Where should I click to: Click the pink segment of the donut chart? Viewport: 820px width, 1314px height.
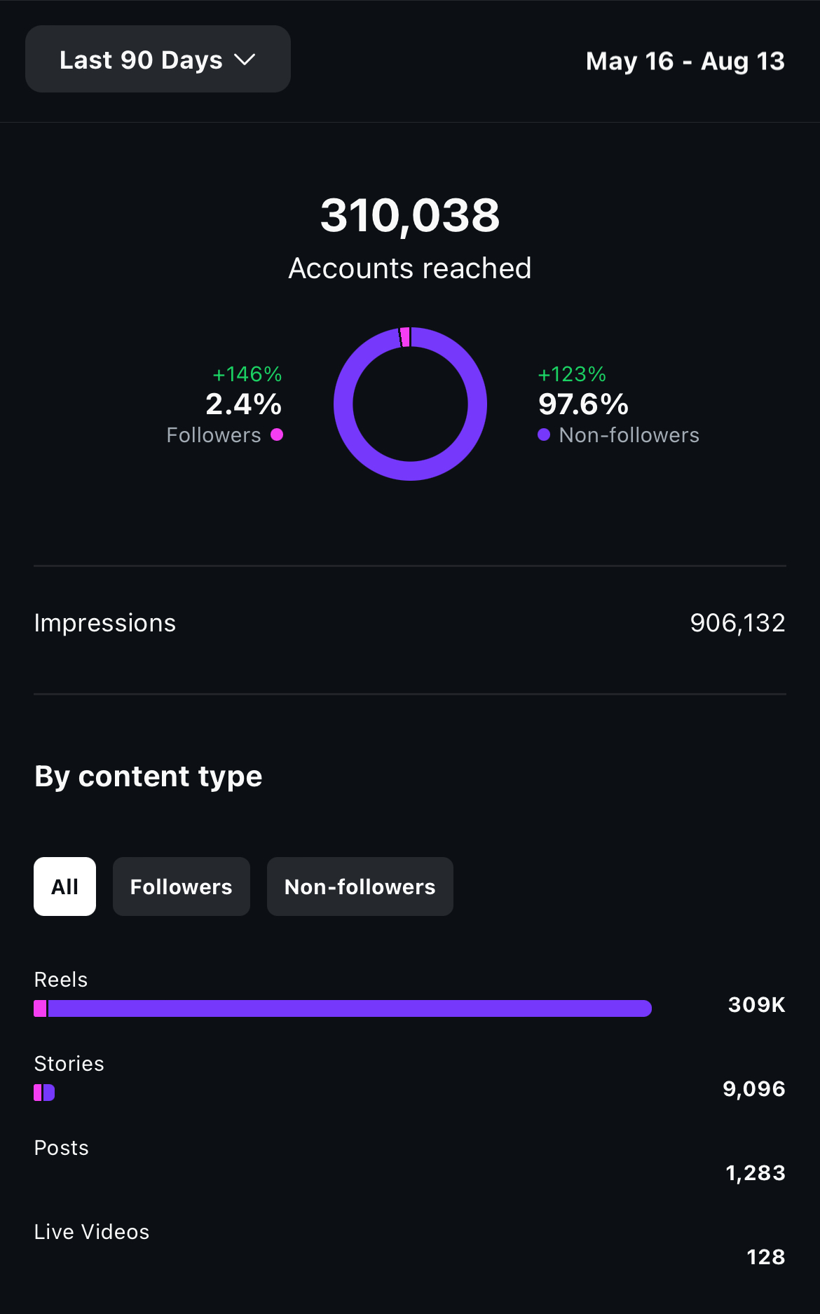point(405,337)
